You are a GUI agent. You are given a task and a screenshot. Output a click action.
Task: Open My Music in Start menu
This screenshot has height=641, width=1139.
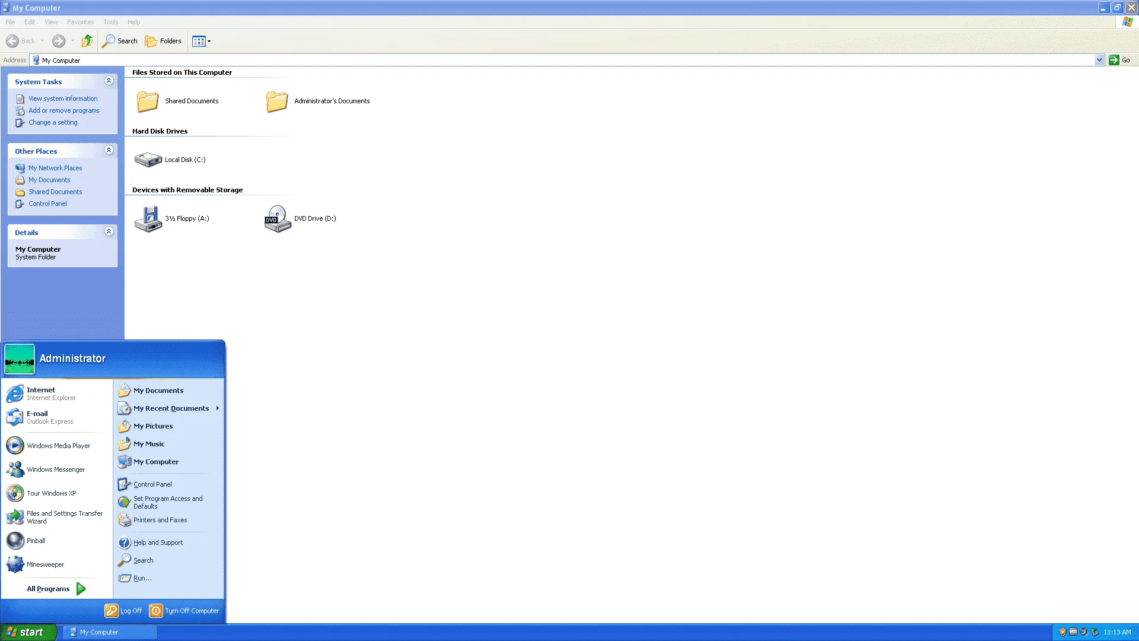168,444
